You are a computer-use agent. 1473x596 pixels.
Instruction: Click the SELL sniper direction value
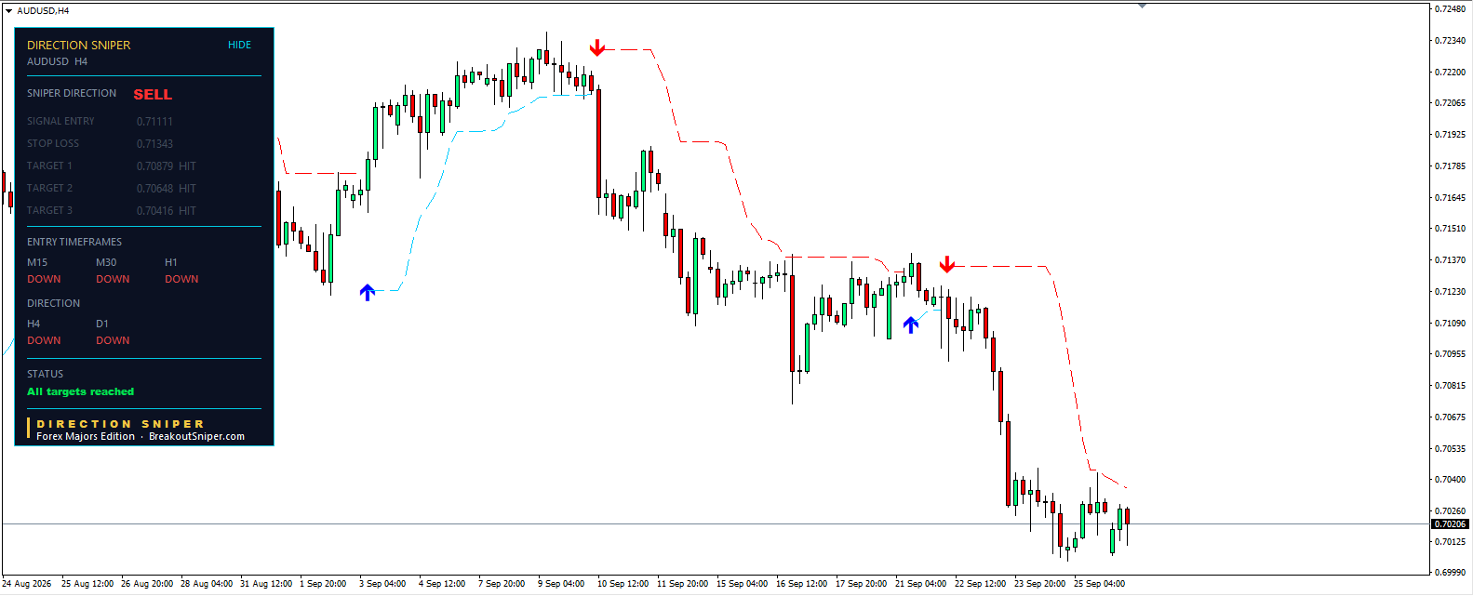tap(153, 95)
